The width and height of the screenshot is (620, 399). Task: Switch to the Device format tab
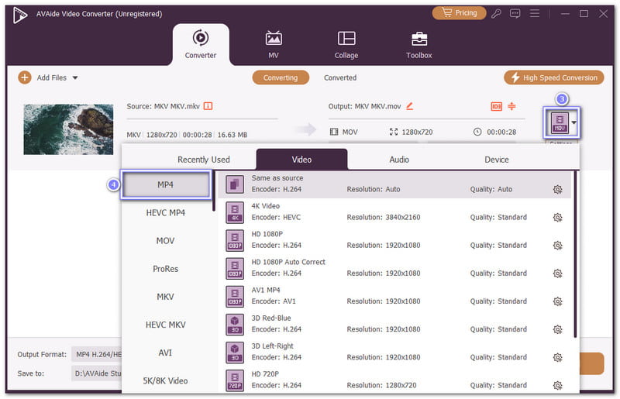(x=497, y=160)
